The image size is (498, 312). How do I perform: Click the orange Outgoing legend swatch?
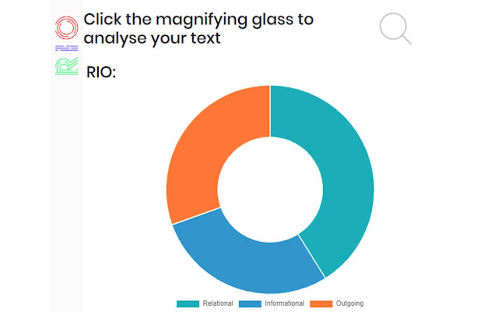tap(321, 304)
